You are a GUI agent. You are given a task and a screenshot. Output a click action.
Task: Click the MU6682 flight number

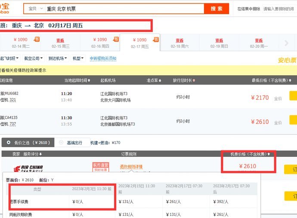[12, 93]
